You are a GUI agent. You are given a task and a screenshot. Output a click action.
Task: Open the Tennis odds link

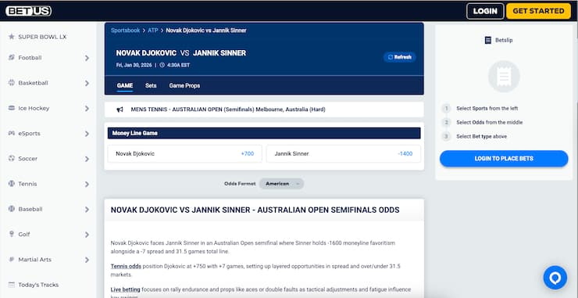(126, 266)
